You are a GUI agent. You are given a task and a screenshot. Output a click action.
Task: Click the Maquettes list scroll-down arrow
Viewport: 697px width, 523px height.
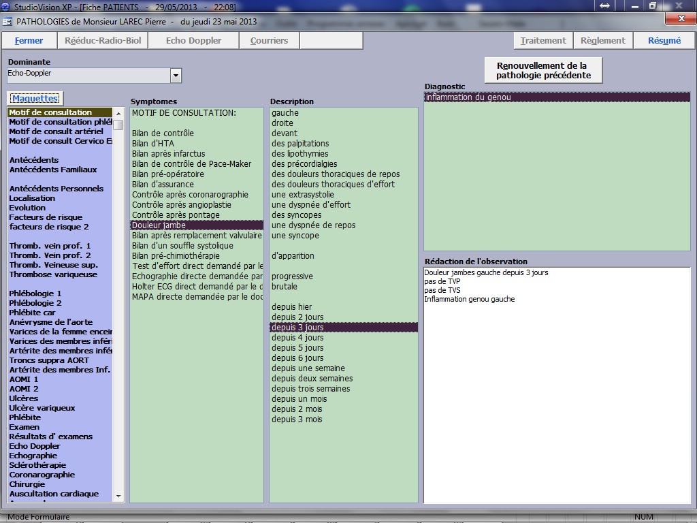(118, 496)
